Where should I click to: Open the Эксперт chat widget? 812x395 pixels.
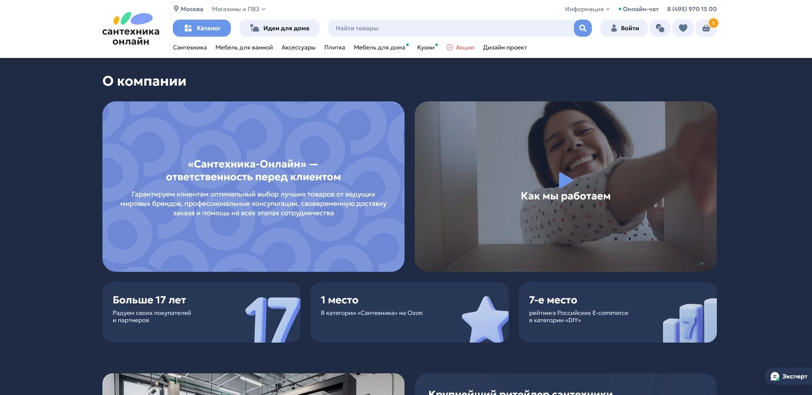786,376
